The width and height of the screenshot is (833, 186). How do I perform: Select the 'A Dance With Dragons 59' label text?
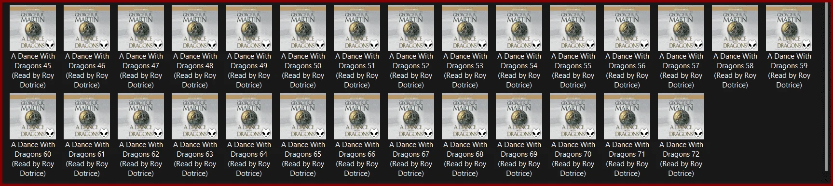coord(789,71)
